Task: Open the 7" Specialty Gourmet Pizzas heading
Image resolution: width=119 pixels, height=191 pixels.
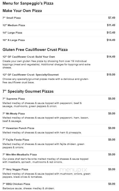Action: (28, 91)
